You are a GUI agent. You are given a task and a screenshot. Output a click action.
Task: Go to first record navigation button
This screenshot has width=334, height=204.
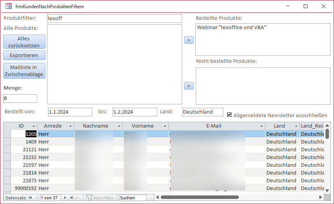(x=30, y=198)
